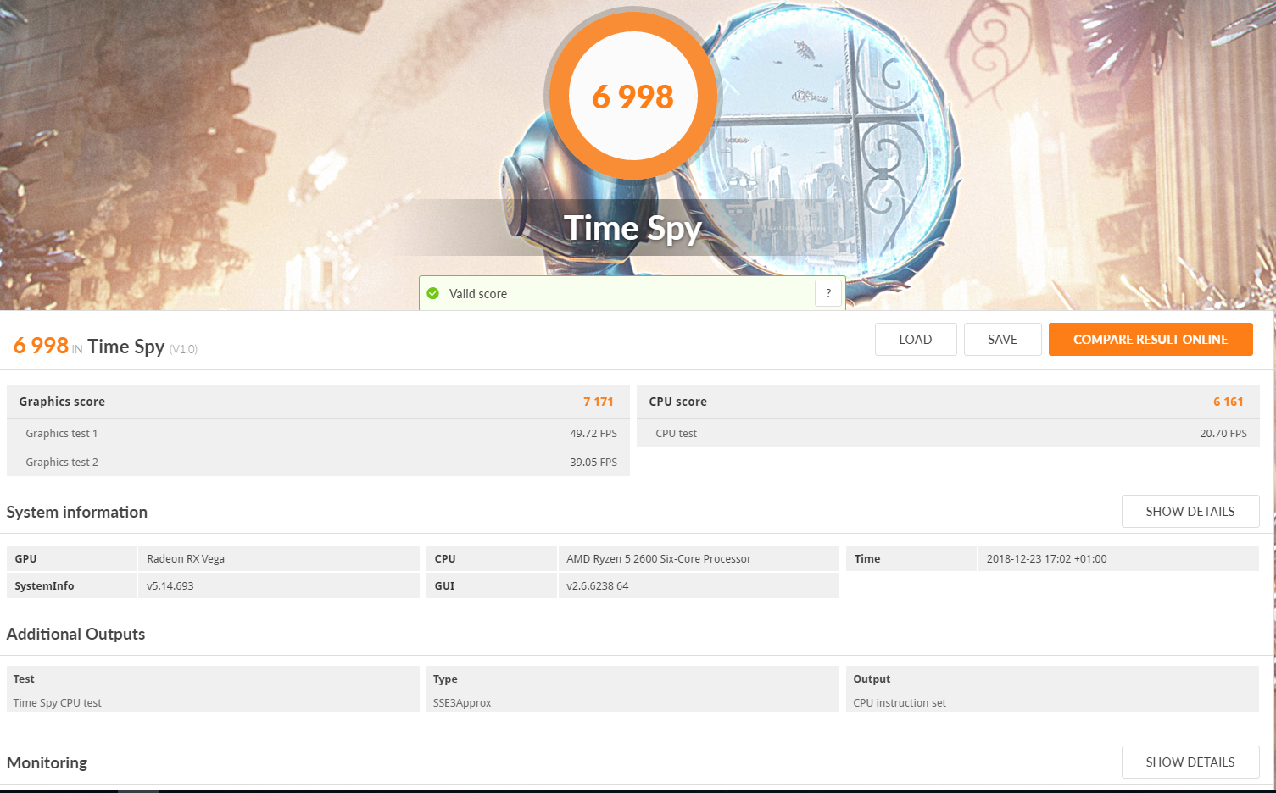1276x793 pixels.
Task: Click the 20.70 FPS value
Action: click(x=1223, y=433)
